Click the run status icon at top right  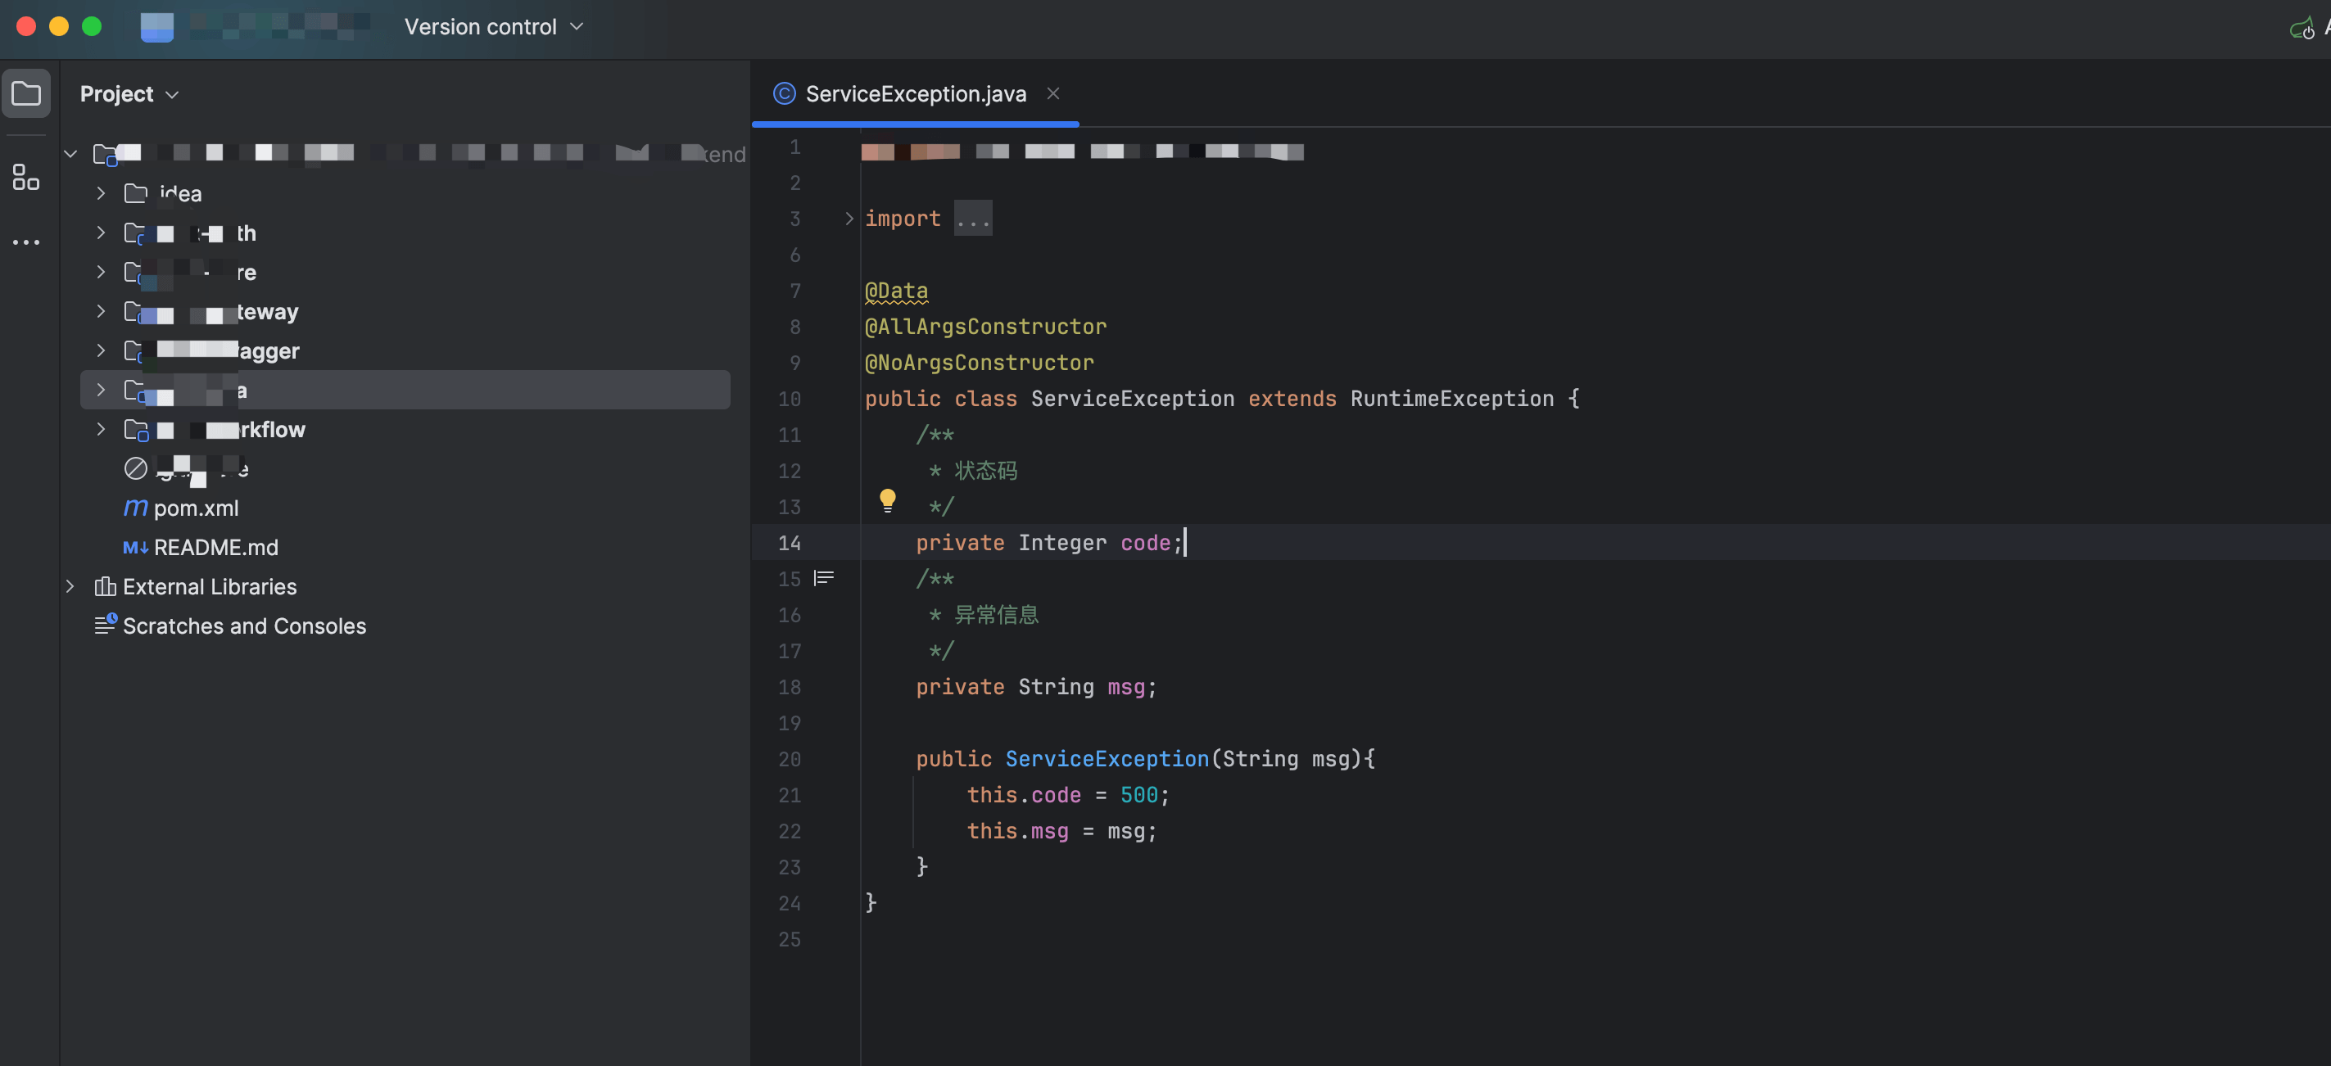2302,29
